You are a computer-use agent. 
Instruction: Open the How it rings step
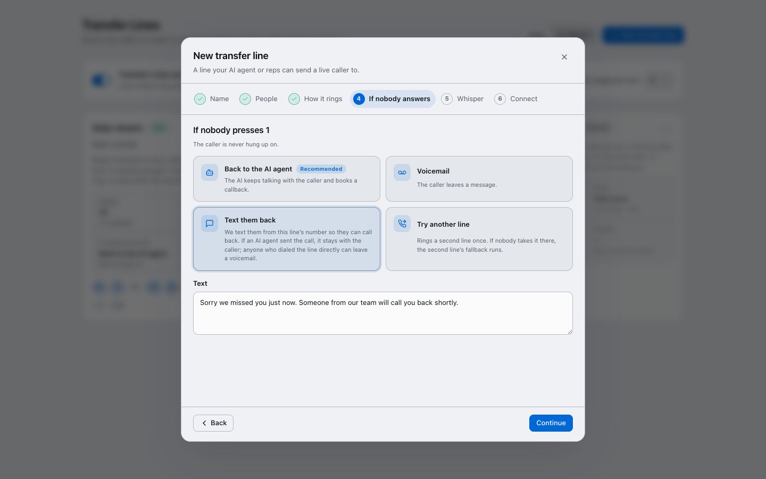315,99
